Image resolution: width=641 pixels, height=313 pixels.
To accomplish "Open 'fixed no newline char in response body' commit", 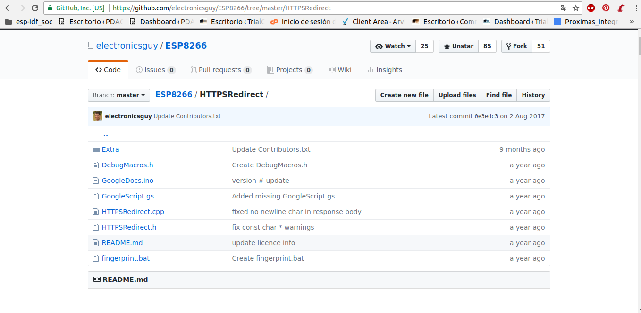I will click(296, 212).
